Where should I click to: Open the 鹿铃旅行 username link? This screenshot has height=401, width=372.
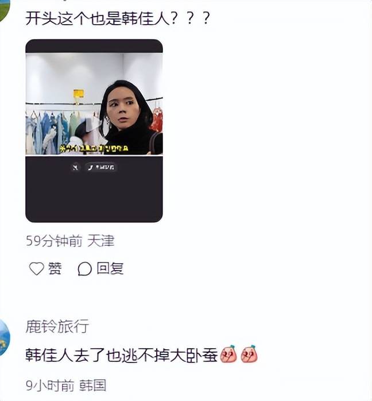tap(57, 326)
